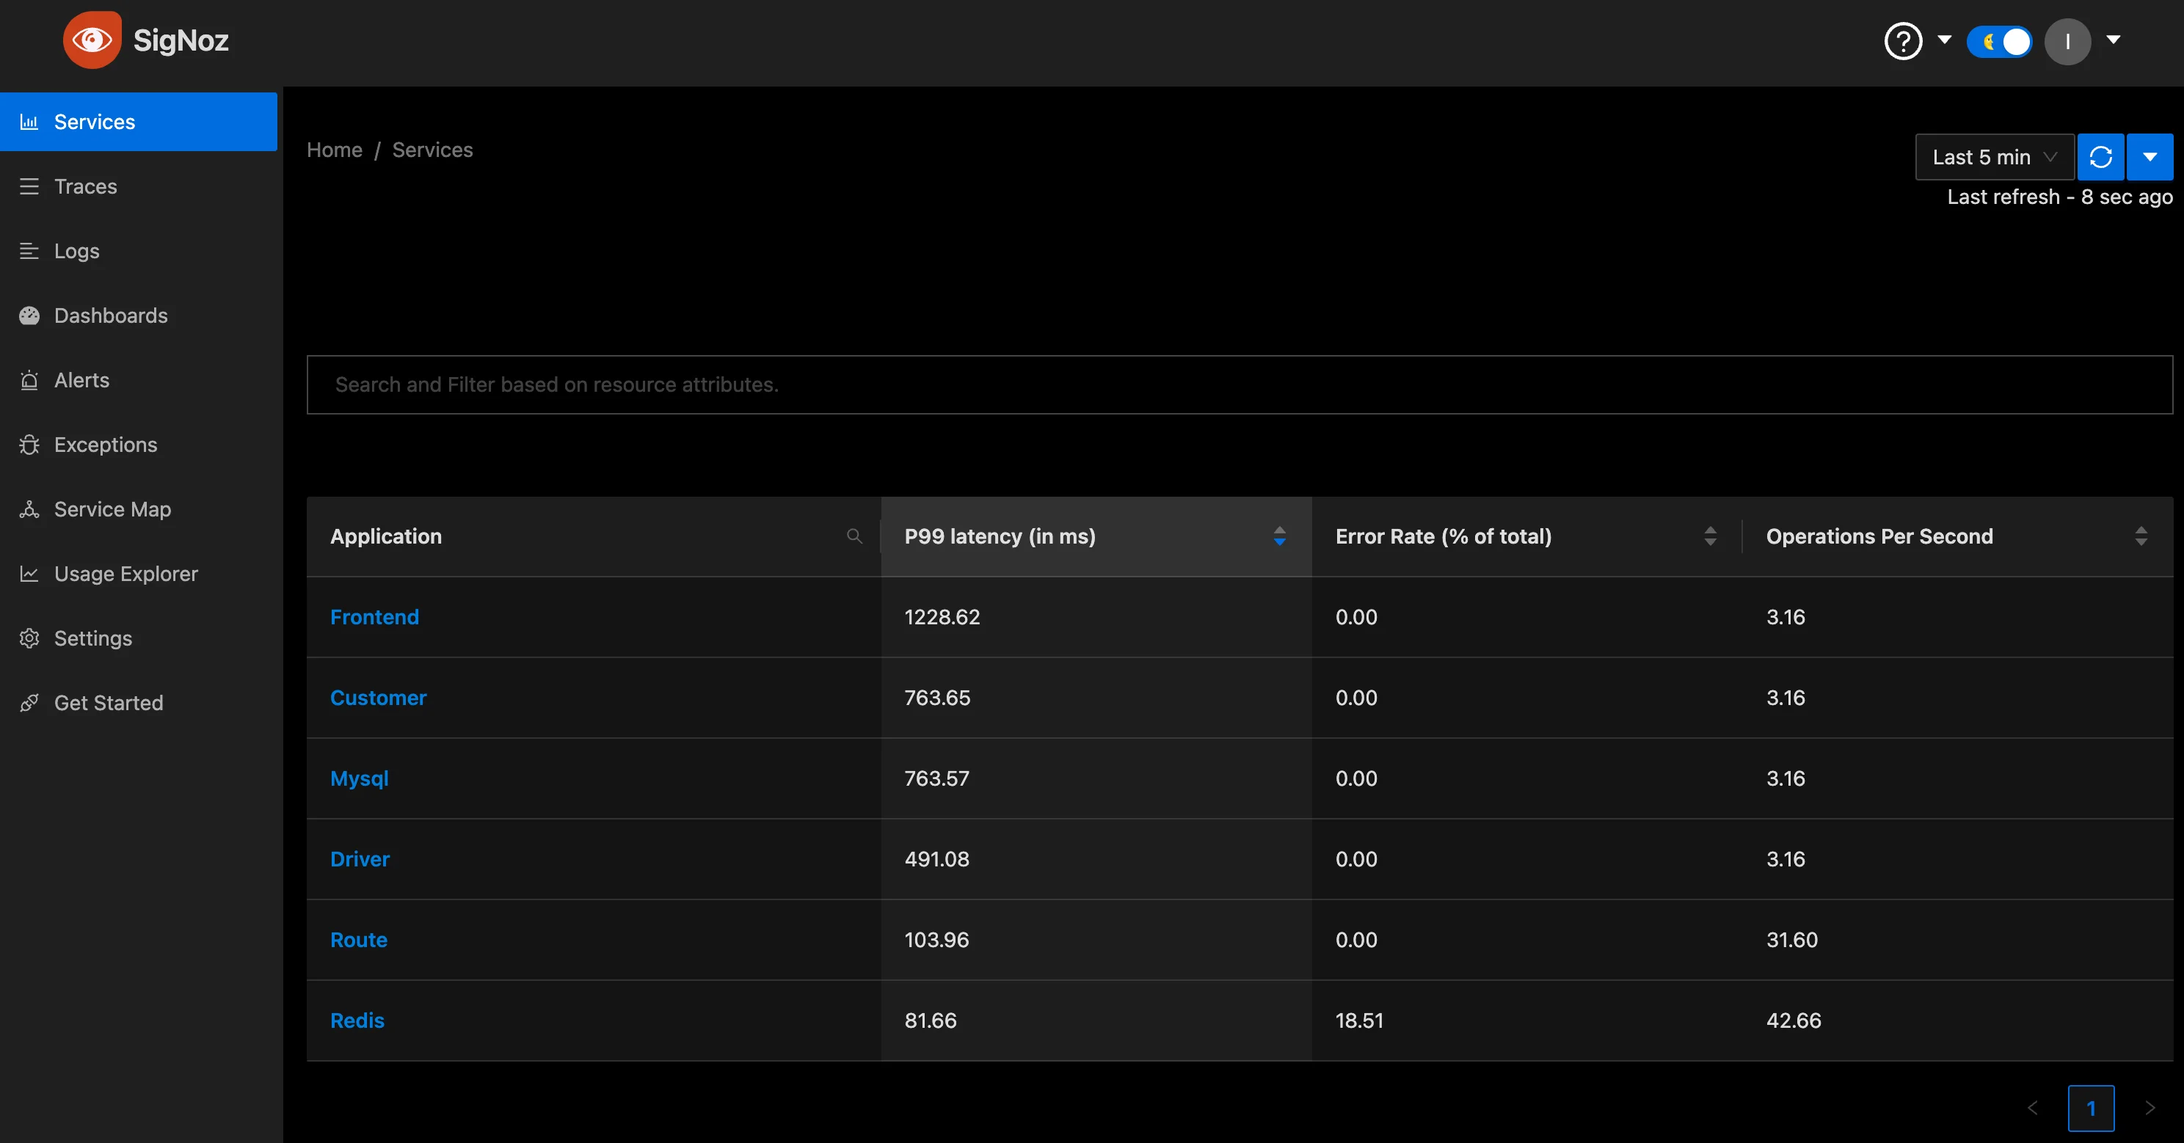Focus the resource attributes search filter field
2184x1143 pixels.
click(x=1240, y=384)
